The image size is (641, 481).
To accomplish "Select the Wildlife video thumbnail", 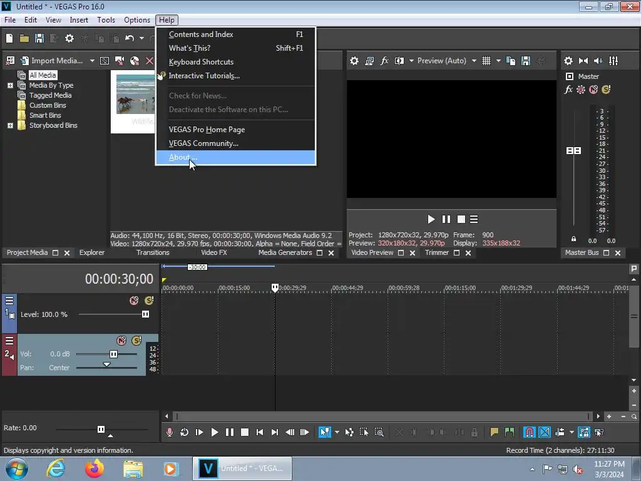I will pyautogui.click(x=135, y=95).
